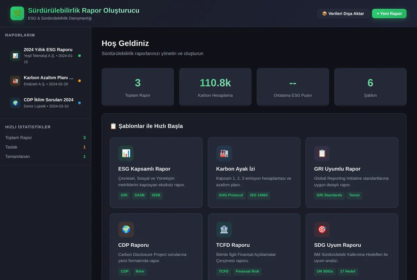Click the SDG Uyum Raporu target icon

tap(322, 229)
